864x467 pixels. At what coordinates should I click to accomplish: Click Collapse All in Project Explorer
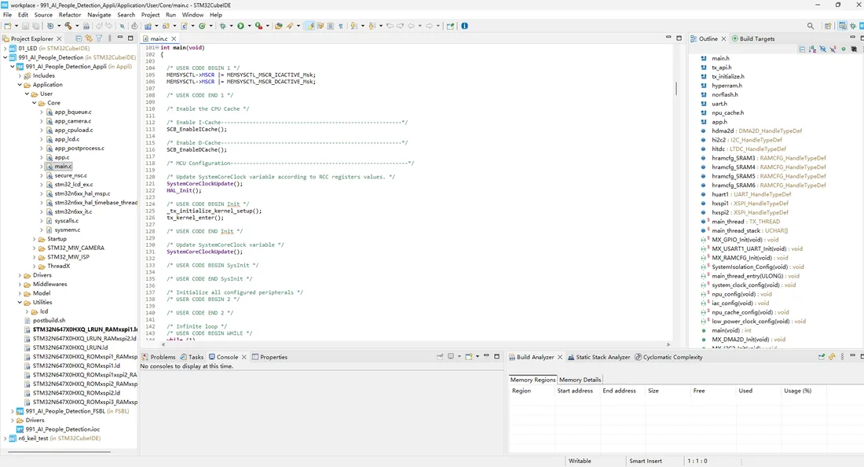[x=79, y=39]
